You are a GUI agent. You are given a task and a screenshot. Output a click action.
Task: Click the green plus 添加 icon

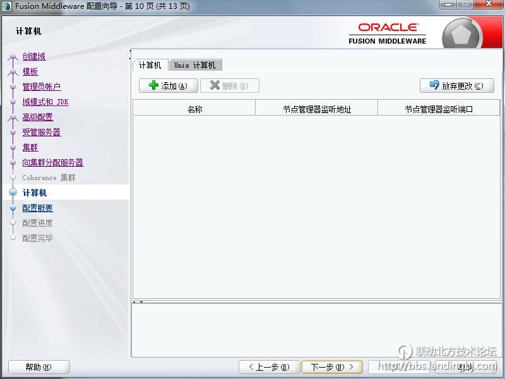(153, 86)
